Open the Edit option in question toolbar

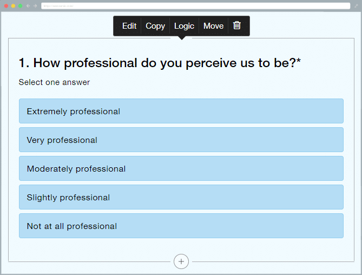coord(129,26)
